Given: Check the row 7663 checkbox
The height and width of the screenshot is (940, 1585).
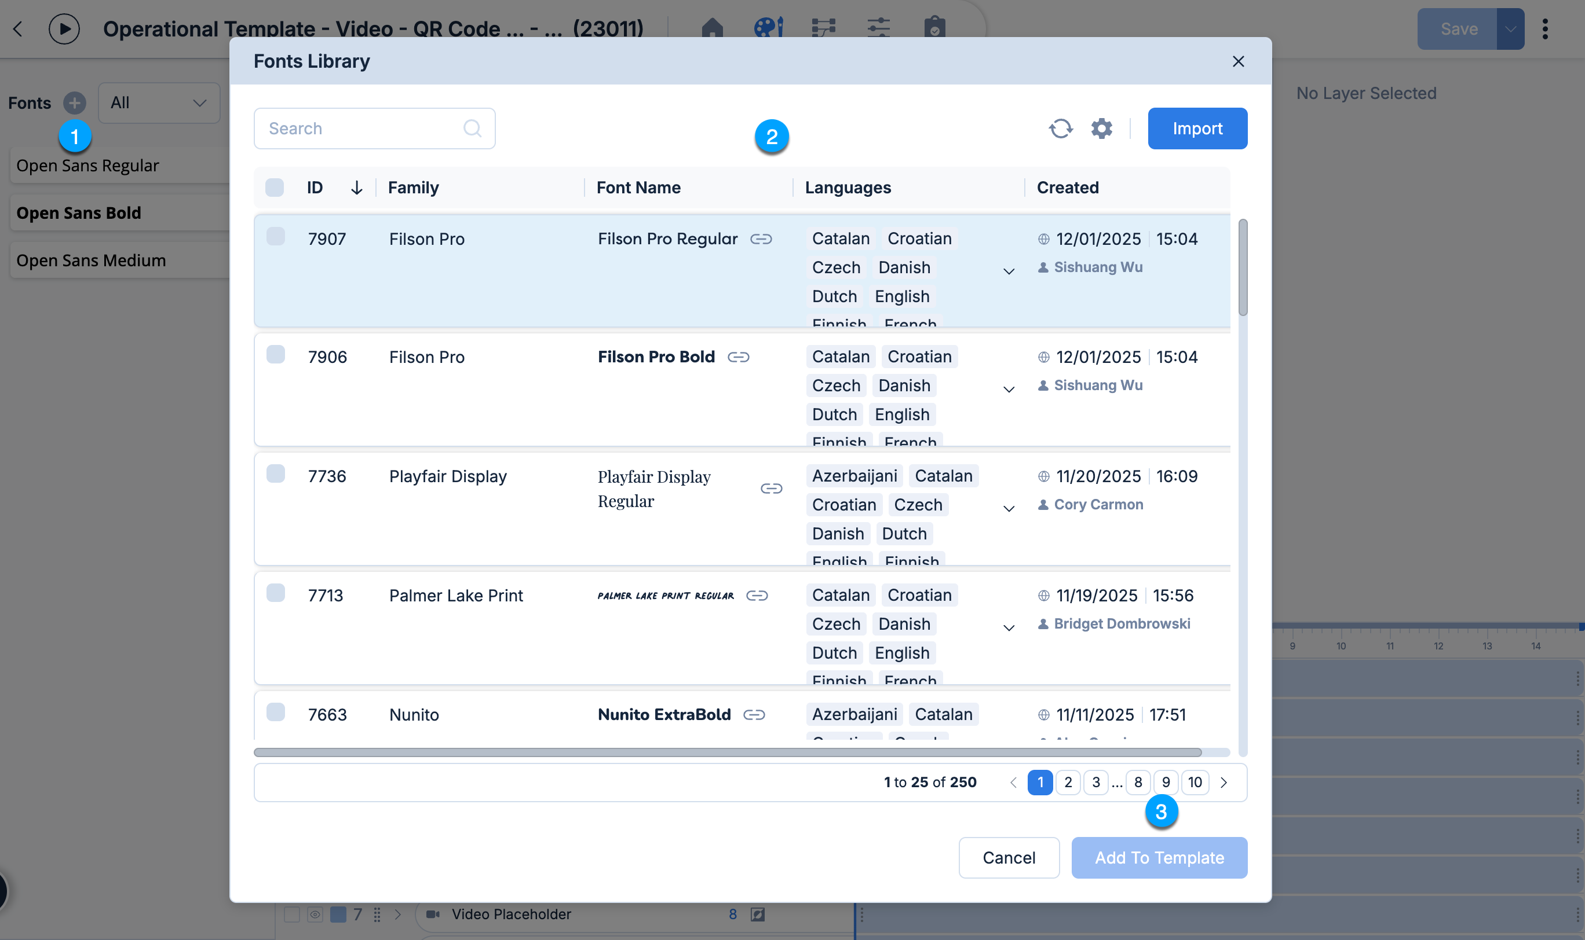Looking at the screenshot, I should [275, 712].
